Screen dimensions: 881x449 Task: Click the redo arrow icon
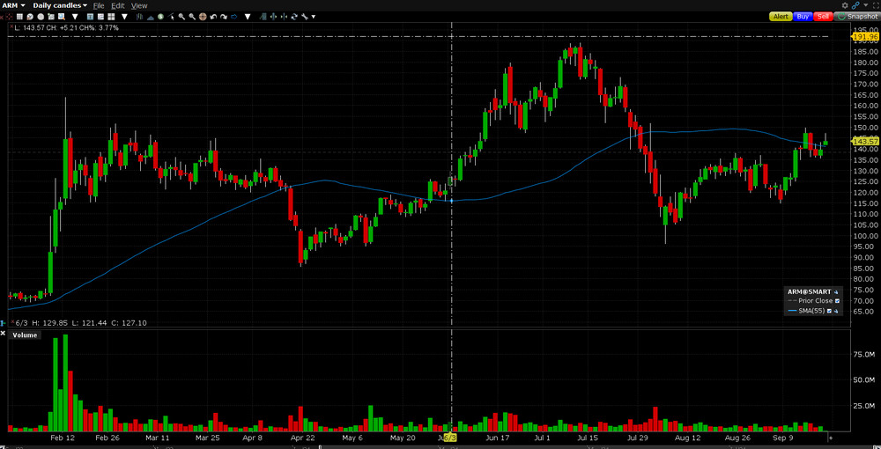tap(224, 16)
